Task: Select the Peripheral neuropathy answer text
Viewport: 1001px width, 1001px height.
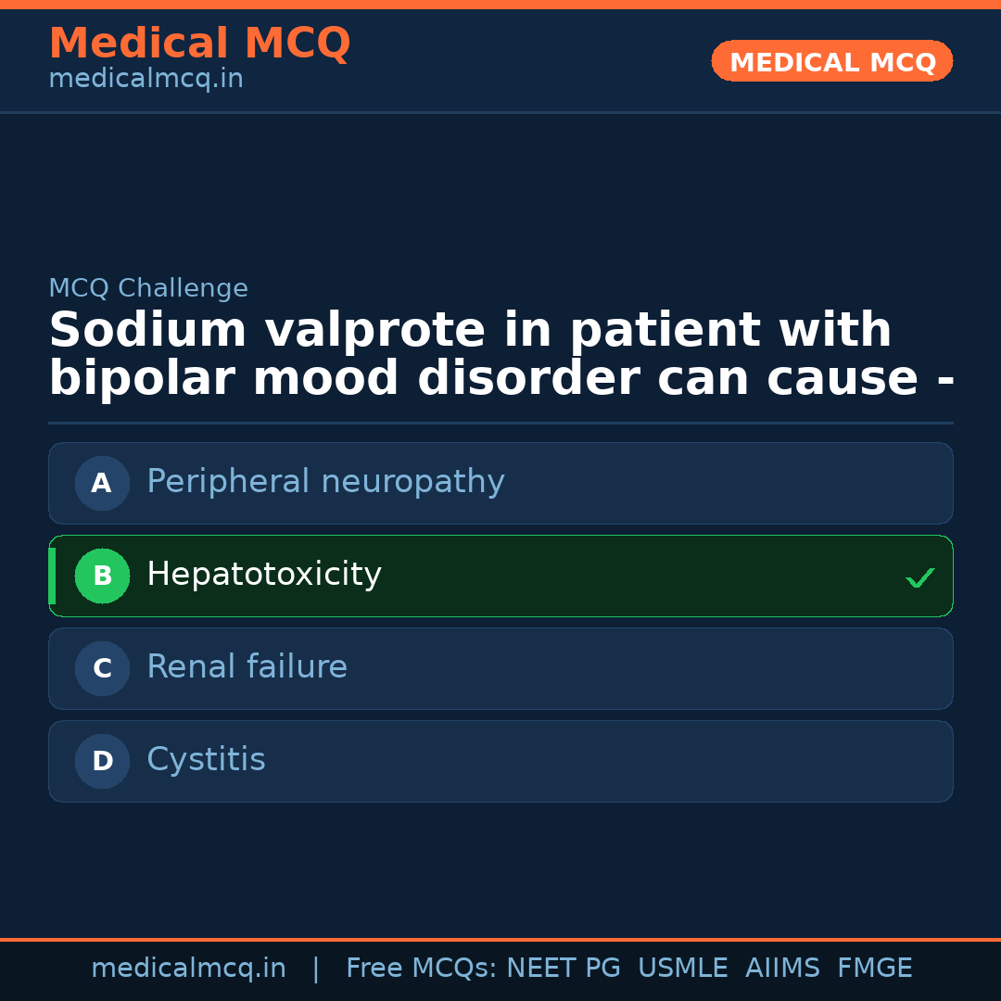Action: (325, 482)
